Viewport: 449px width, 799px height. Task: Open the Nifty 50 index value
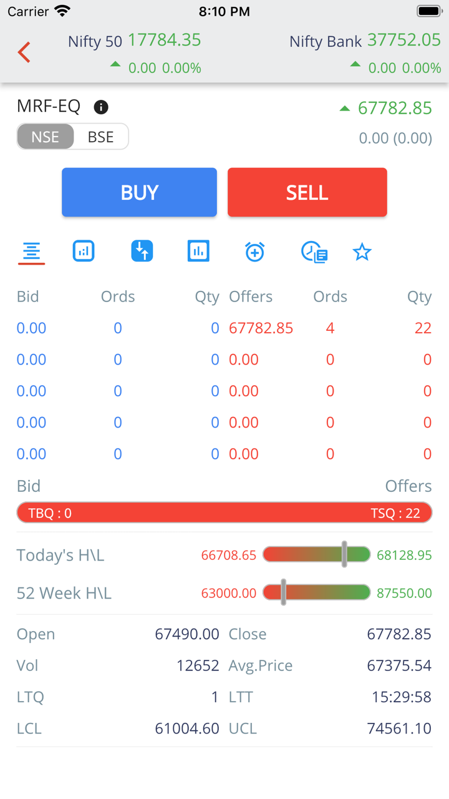pyautogui.click(x=165, y=41)
